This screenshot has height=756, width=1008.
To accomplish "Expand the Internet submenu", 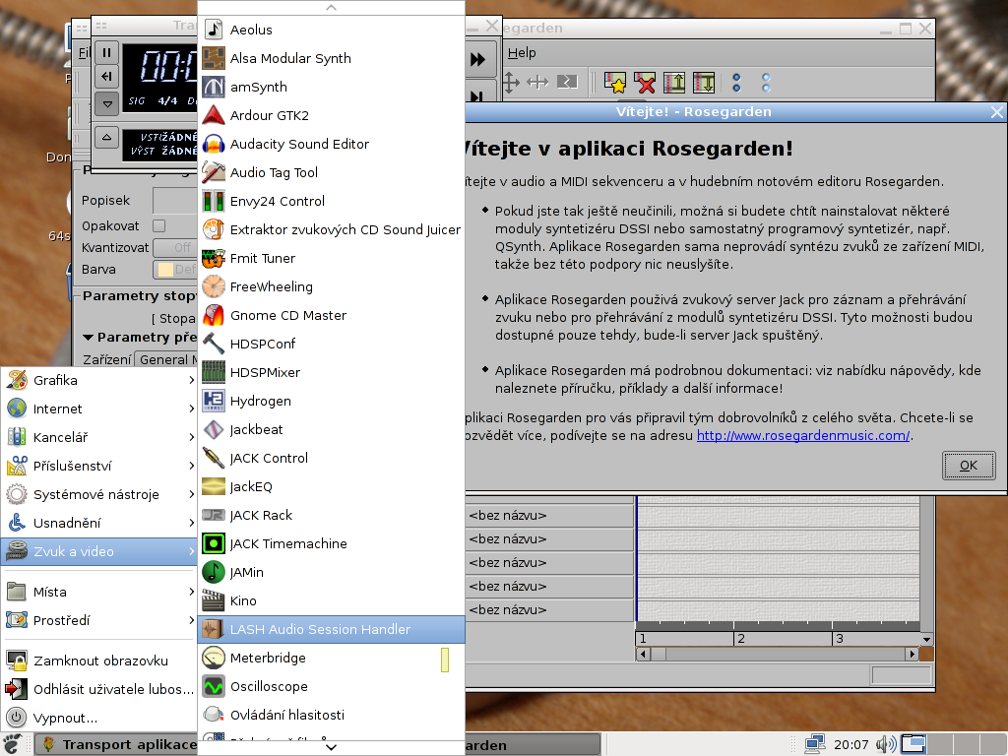I will (99, 409).
